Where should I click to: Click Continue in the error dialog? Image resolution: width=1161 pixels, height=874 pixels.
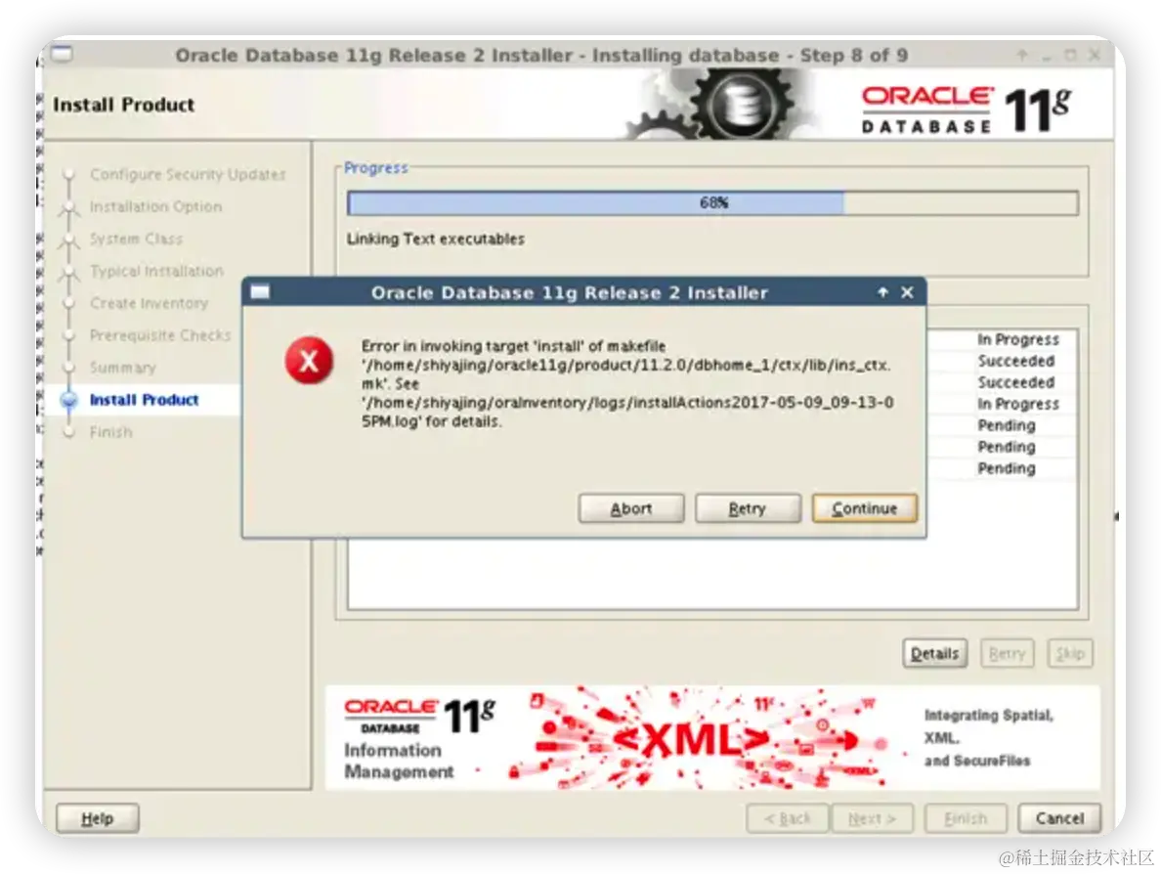coord(864,508)
